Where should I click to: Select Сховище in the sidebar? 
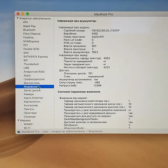pos(30,116)
